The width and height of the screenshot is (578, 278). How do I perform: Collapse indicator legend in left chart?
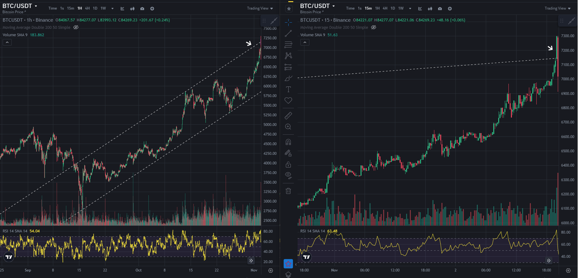tap(7, 42)
